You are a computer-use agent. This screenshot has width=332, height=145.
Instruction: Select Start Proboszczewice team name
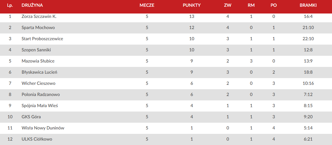[42, 39]
